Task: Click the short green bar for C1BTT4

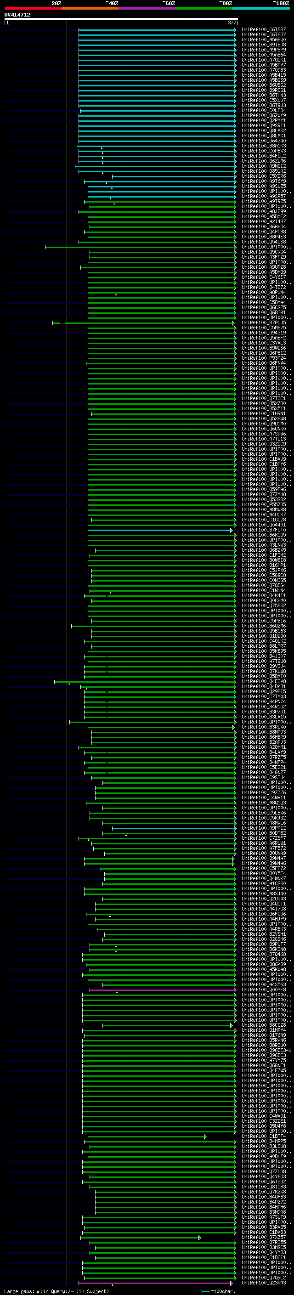Action: (x=147, y=1137)
